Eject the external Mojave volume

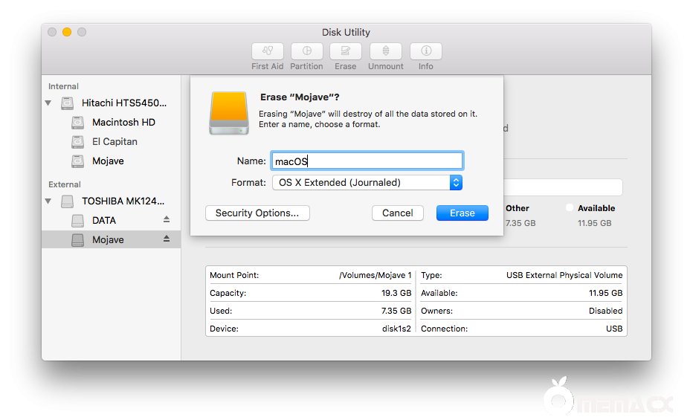(x=167, y=239)
